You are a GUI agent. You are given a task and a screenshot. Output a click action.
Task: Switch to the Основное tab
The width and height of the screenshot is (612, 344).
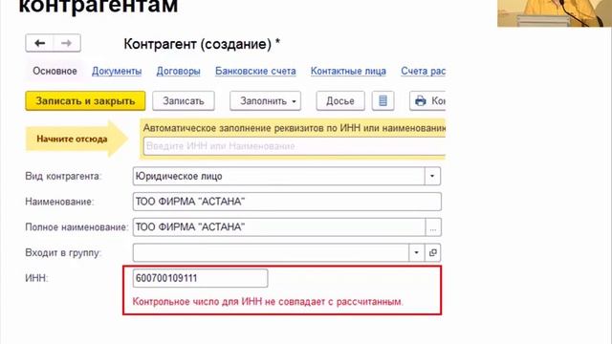[55, 72]
